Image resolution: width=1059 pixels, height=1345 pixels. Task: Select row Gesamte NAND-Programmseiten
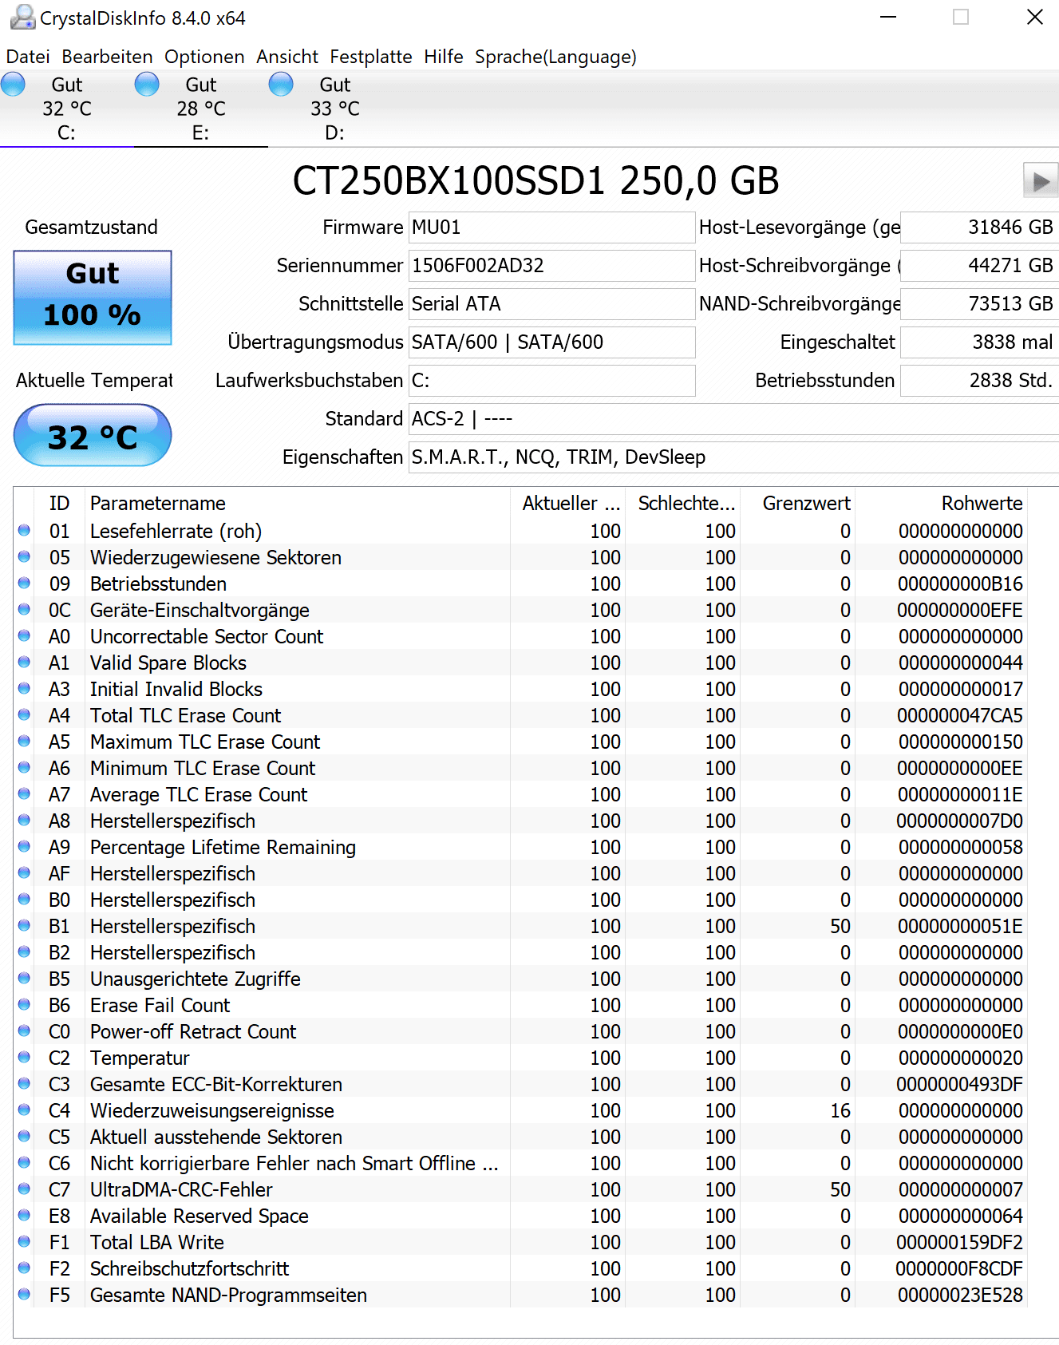click(520, 1295)
